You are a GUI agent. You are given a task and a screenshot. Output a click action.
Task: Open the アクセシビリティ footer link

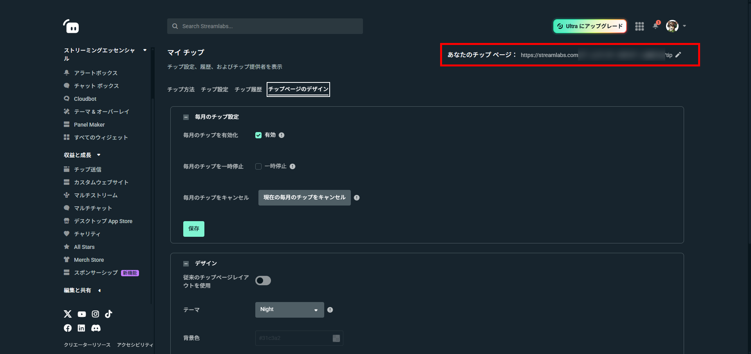[x=135, y=345]
